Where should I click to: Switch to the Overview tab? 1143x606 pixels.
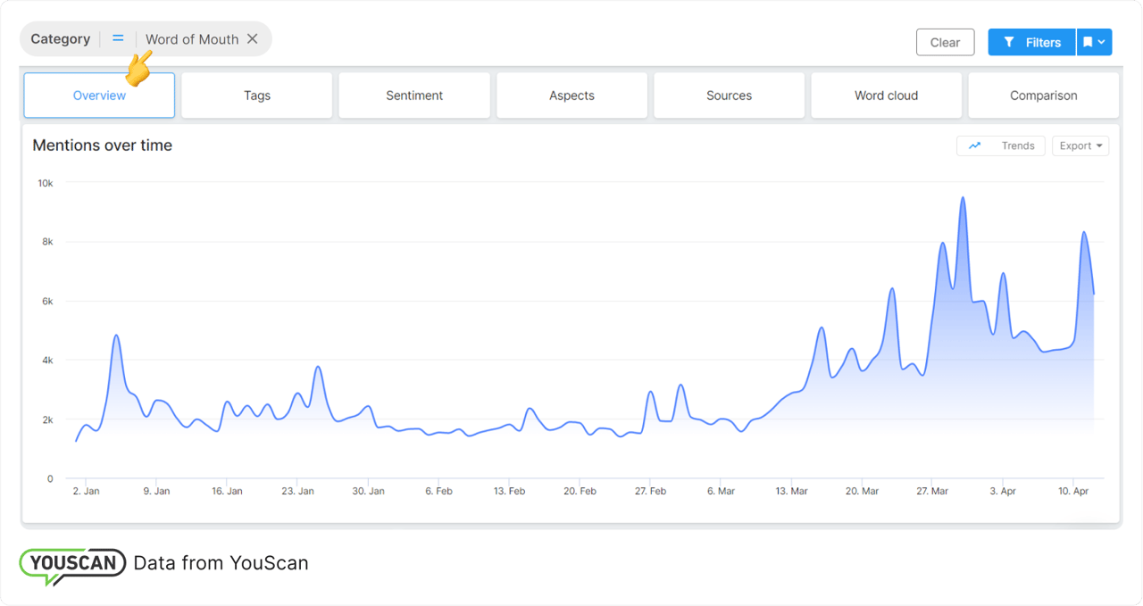pos(99,95)
